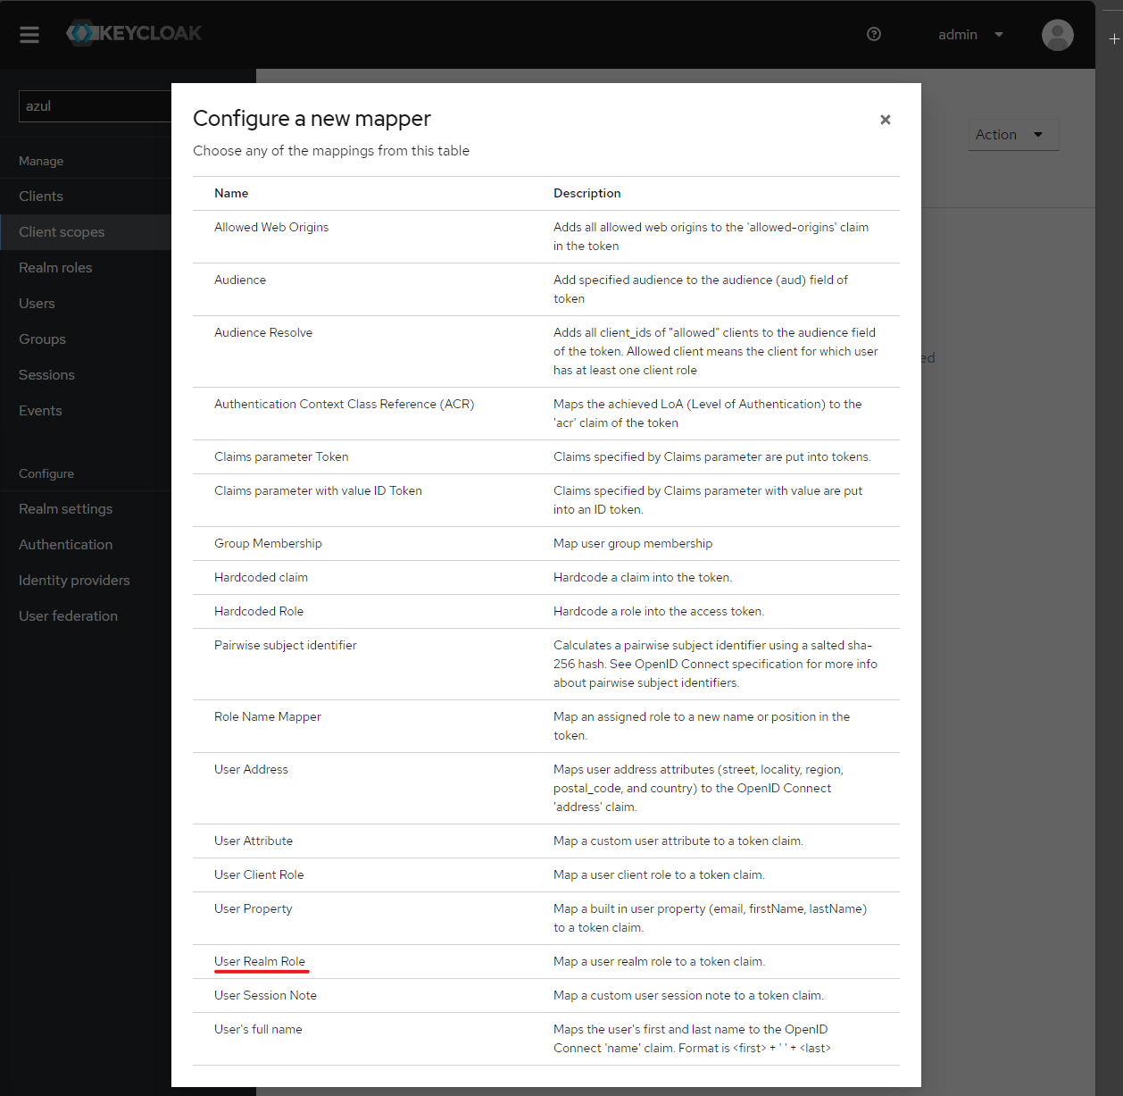This screenshot has height=1096, width=1123.
Task: Select the Allowed Web Origins mapper
Action: pos(271,227)
